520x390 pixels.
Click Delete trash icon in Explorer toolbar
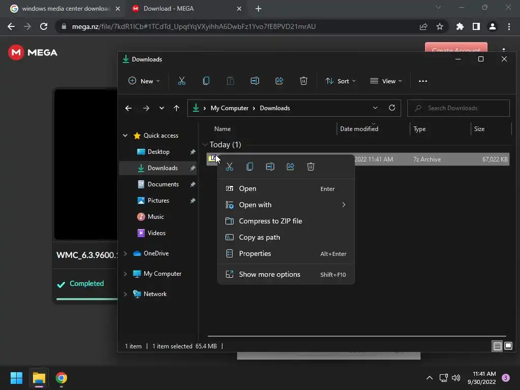point(304,81)
